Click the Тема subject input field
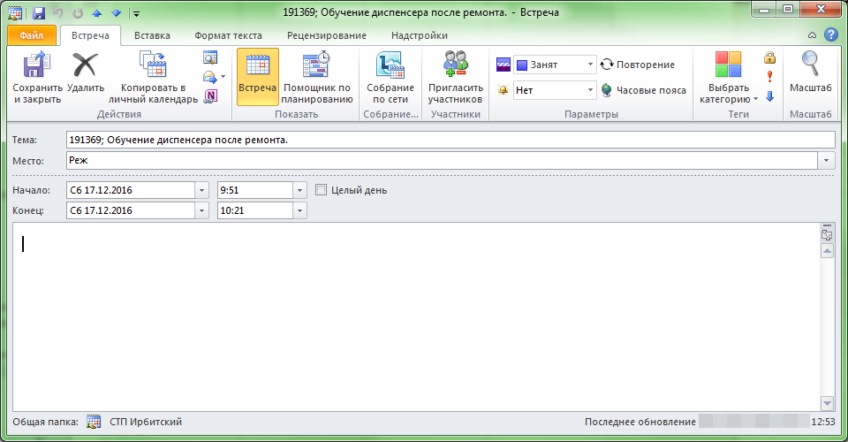848x442 pixels. pyautogui.click(x=450, y=140)
